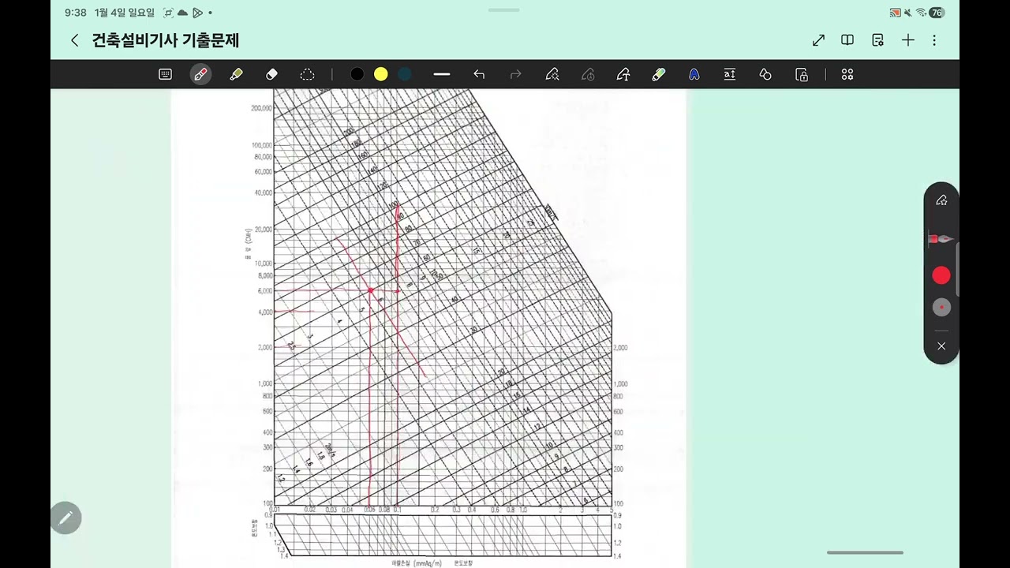Open the full-screen expand arrows icon
Viewport: 1010px width, 568px height.
(818, 40)
